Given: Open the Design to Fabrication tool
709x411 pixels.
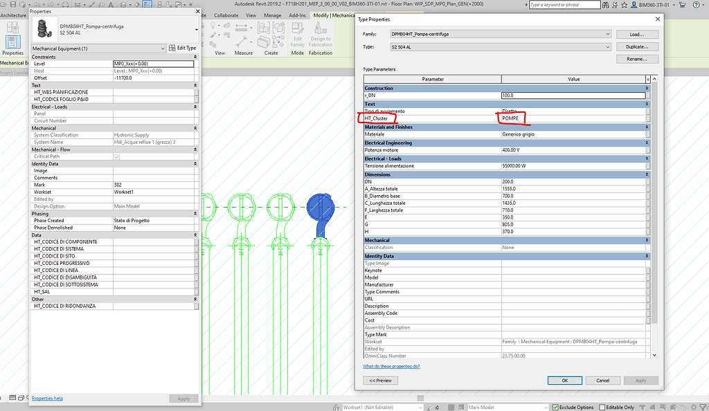Looking at the screenshot, I should [321, 34].
